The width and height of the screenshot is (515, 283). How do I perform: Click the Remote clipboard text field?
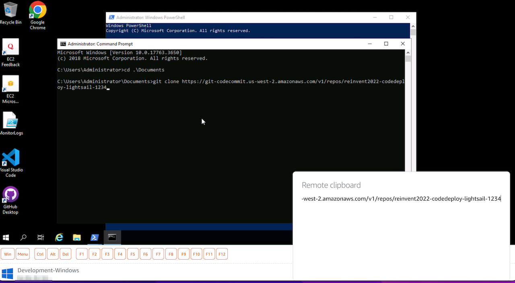(x=401, y=199)
